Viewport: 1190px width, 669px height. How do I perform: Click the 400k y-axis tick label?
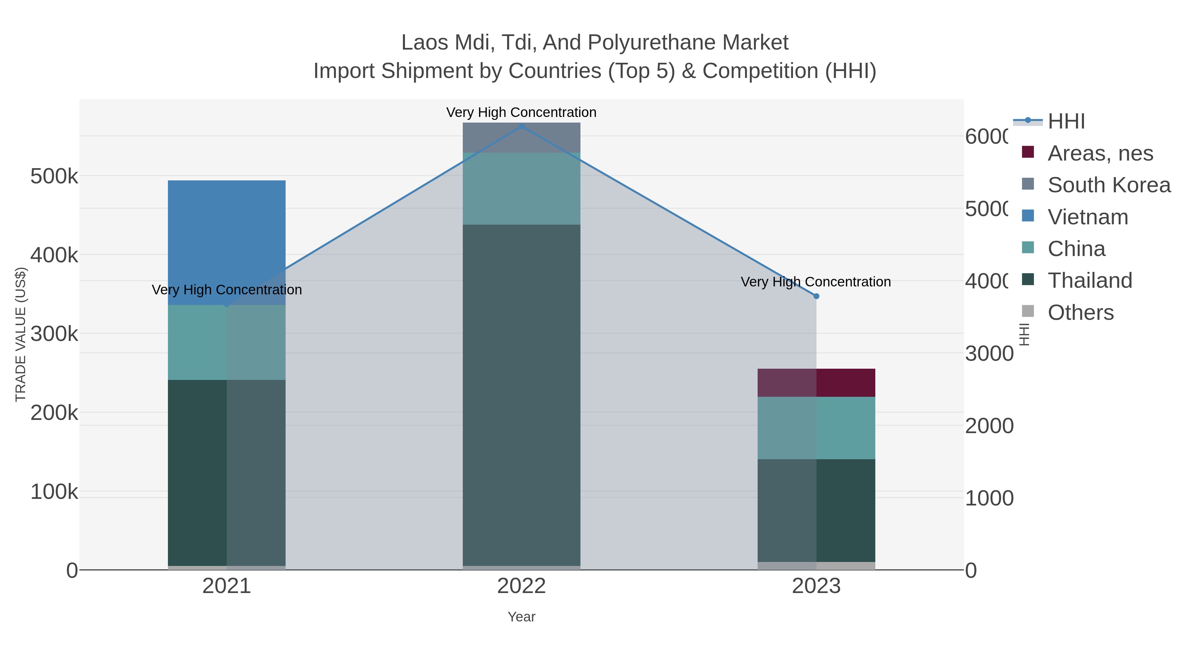pos(54,255)
